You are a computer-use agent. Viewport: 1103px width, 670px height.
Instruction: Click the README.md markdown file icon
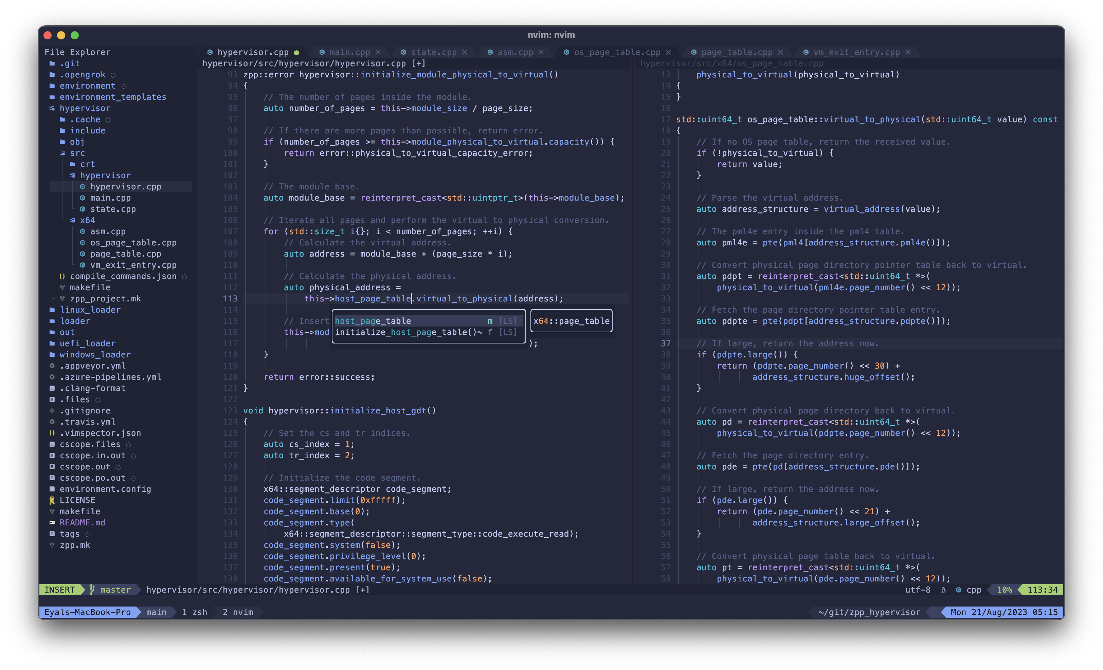tap(52, 522)
